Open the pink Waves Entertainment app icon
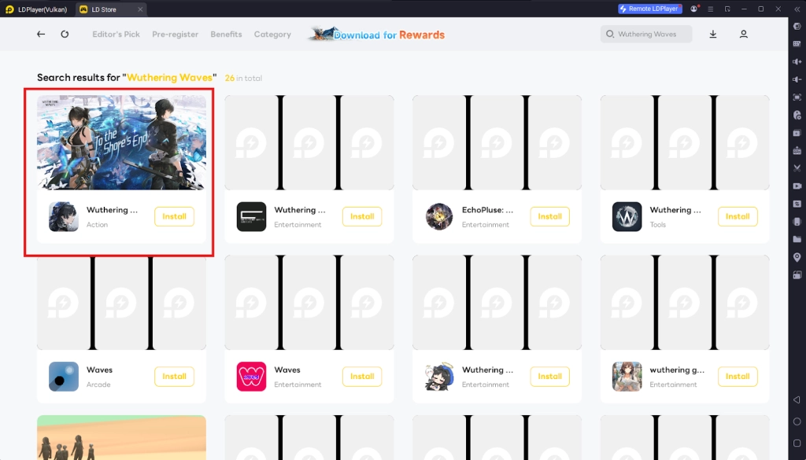The image size is (806, 460). (x=251, y=377)
